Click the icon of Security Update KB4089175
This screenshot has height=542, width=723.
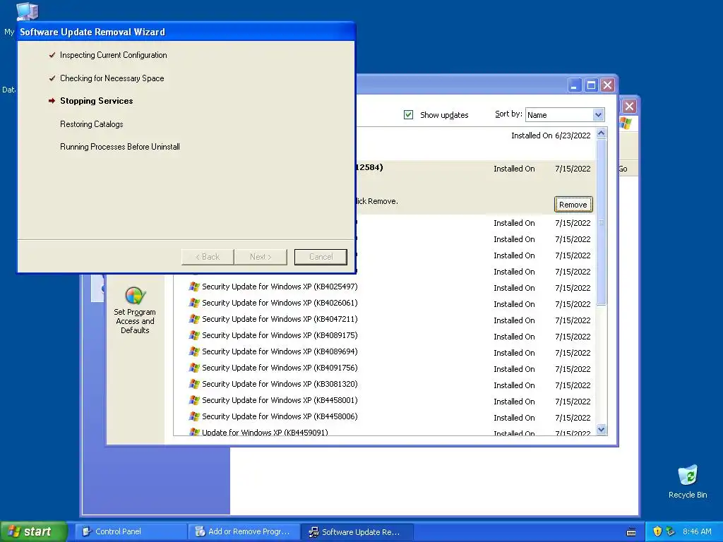click(x=194, y=335)
